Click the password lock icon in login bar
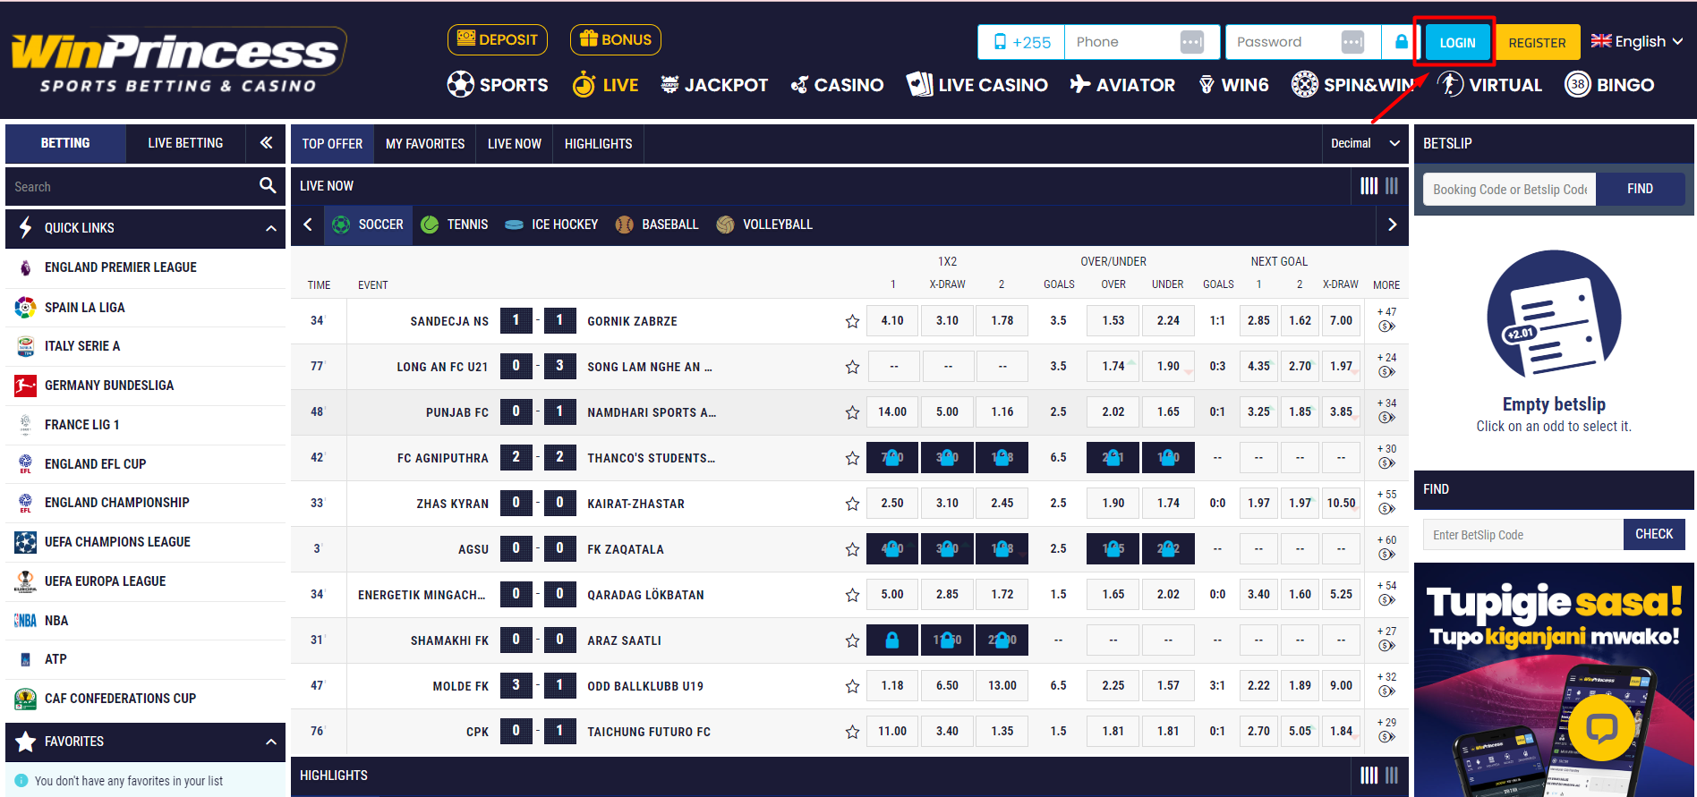The image size is (1697, 797). click(1402, 42)
